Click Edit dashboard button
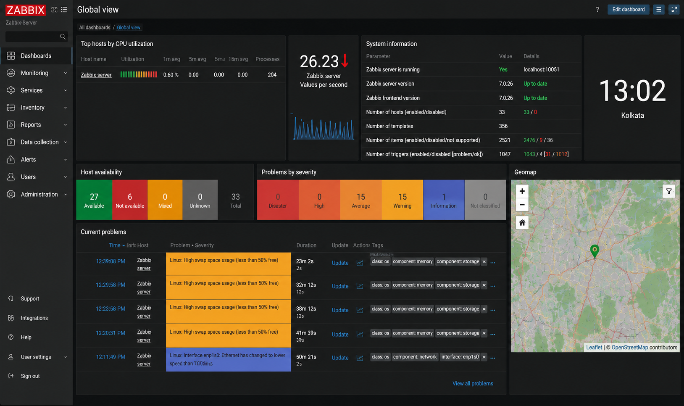Viewport: 684px width, 406px height. [x=628, y=10]
